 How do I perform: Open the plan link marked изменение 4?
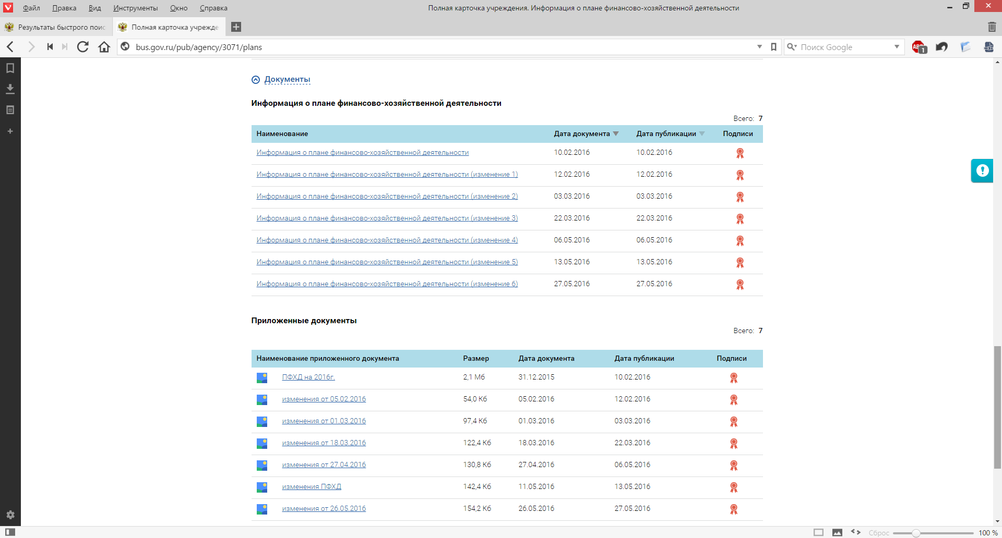coord(387,240)
